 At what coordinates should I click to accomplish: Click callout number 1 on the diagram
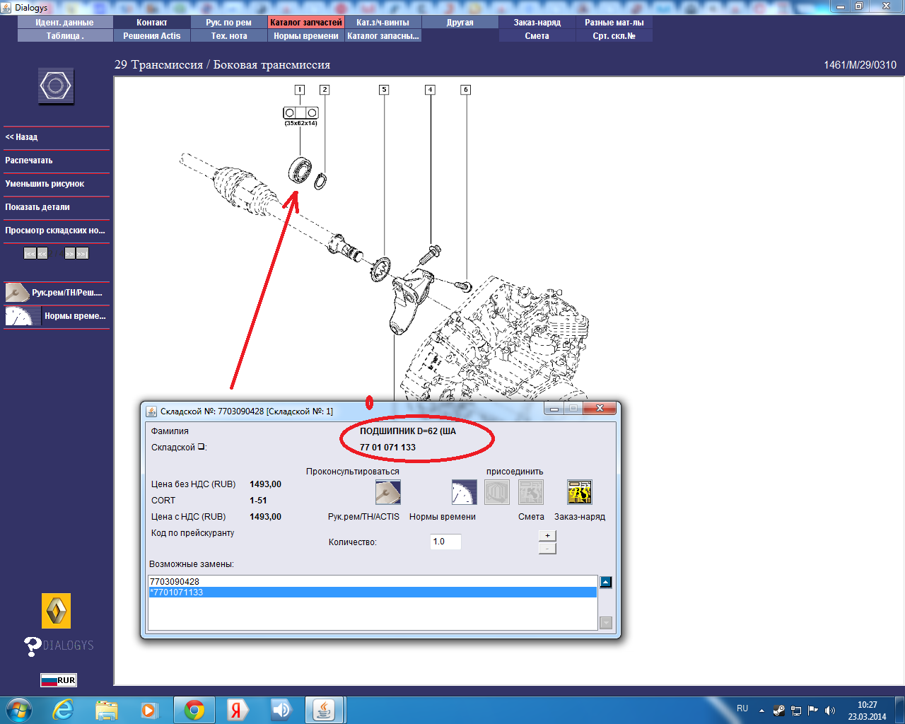300,90
